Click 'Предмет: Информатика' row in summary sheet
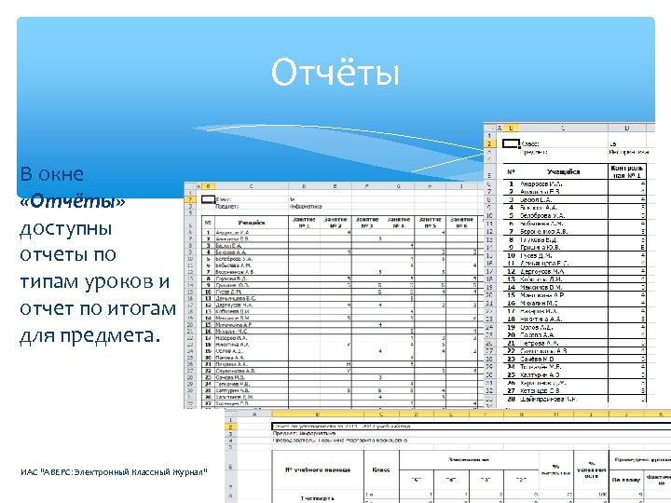The width and height of the screenshot is (671, 503). click(x=304, y=433)
